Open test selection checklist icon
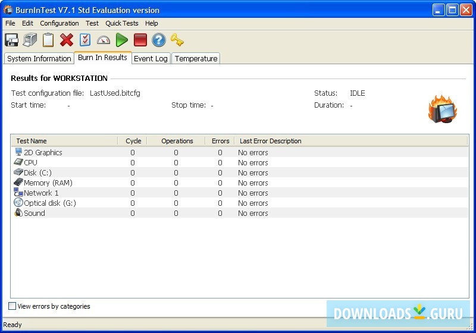This screenshot has width=476, height=333. click(x=85, y=40)
